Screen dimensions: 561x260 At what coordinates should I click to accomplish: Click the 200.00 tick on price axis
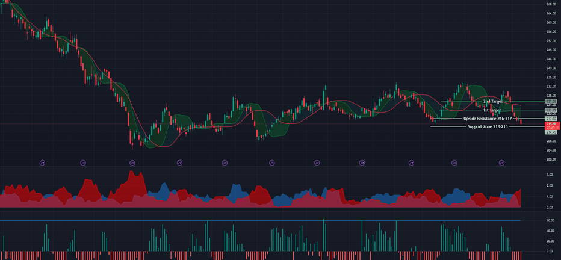pos(550,159)
